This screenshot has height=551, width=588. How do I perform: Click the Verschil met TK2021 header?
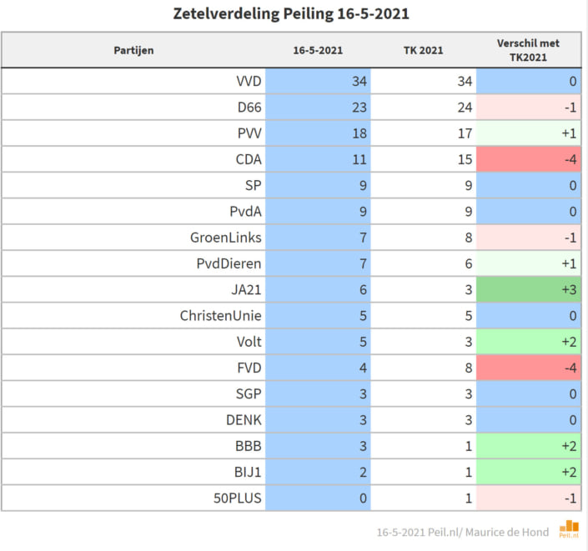(528, 50)
